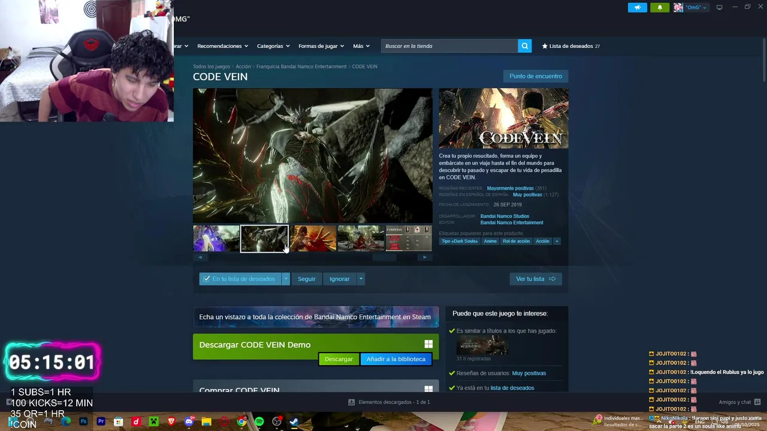
Task: Open the announcements megaphone button
Action: coord(638,7)
